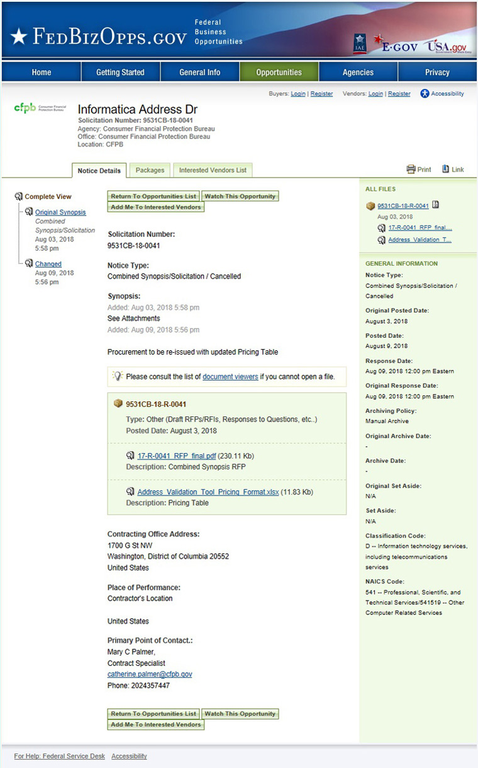Open Privacy menu item
Image resolution: width=478 pixels, height=768 pixels.
point(437,72)
